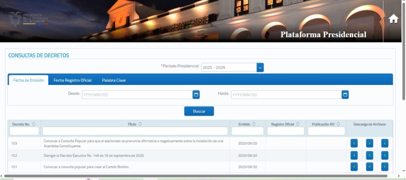The height and width of the screenshot is (180, 406).
Task: Open the Hasta date calendar picker
Action: click(x=345, y=95)
